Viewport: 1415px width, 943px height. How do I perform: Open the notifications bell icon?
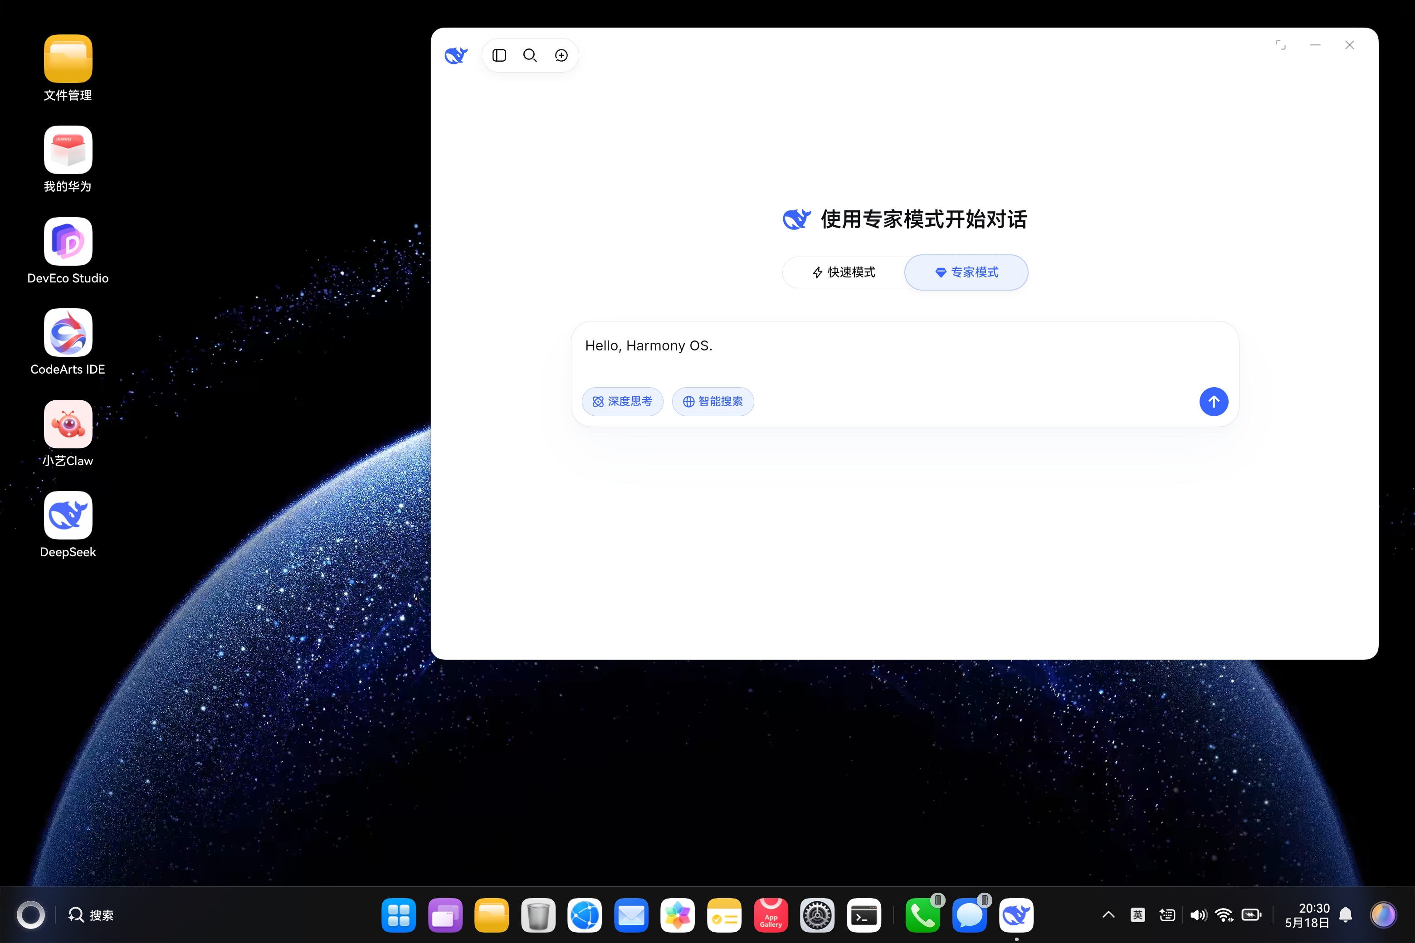point(1346,915)
